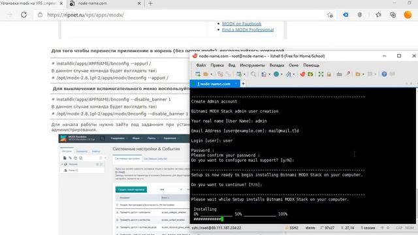
Task: Expand the Font icon dropdown arrow in Xshell
Action: click(294, 74)
